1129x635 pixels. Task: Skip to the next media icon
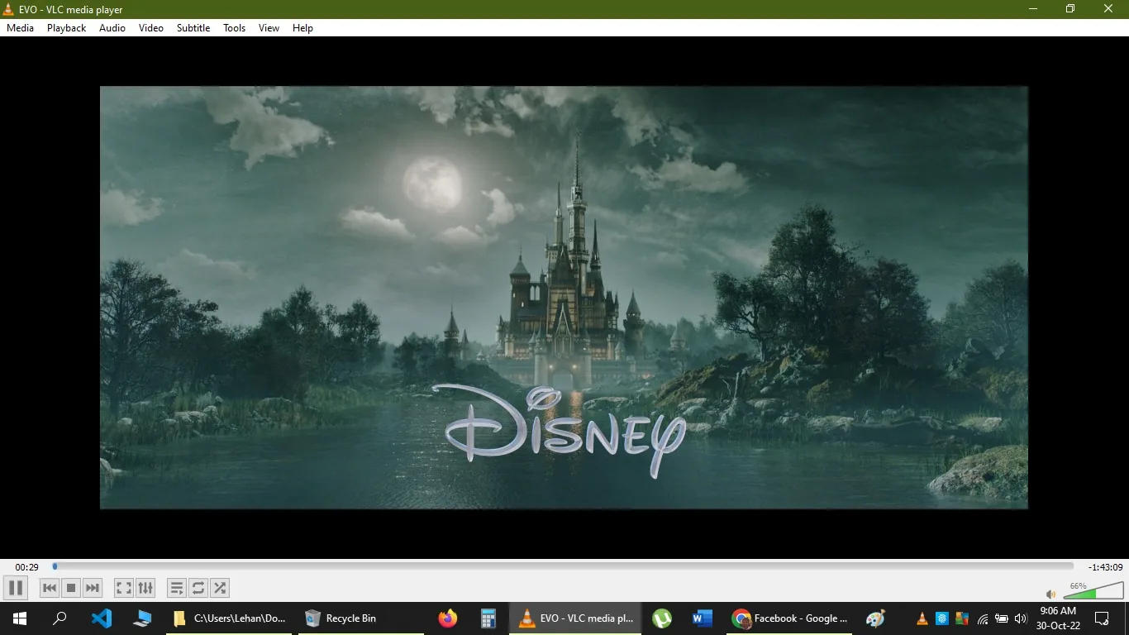pos(92,588)
